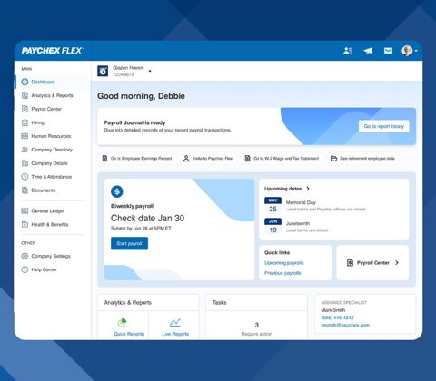The image size is (436, 381).
Task: Expand Upcoming dates chevron
Action: [x=308, y=189]
